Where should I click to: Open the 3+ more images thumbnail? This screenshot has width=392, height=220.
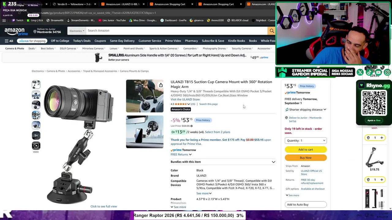point(36,136)
